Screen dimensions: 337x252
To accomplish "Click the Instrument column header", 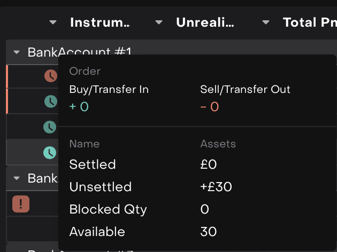I will point(99,22).
